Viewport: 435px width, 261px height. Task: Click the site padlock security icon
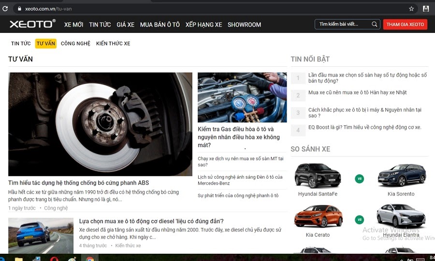click(x=19, y=9)
